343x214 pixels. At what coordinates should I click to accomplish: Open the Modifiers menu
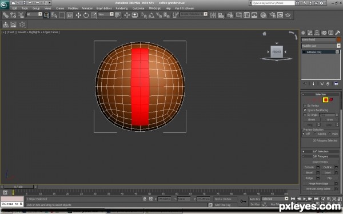pos(73,9)
